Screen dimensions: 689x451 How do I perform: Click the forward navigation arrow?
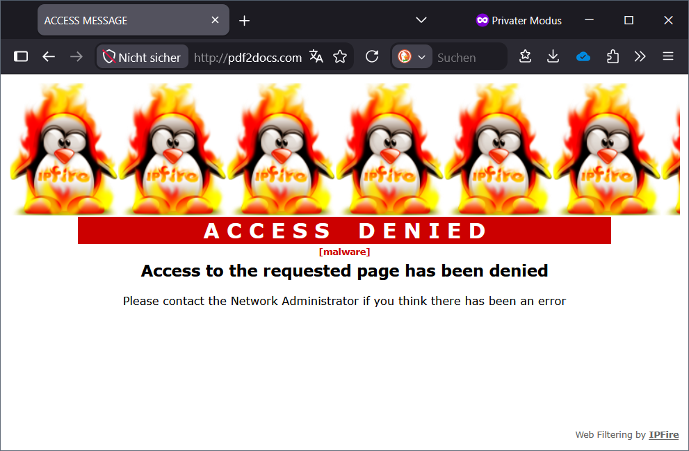point(76,57)
